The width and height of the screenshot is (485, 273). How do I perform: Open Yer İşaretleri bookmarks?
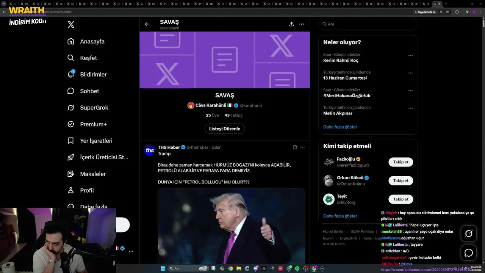click(x=90, y=141)
